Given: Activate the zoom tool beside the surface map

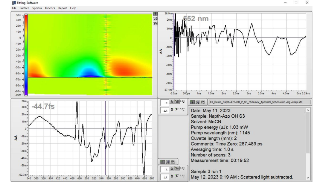Looking at the screenshot, I should pyautogui.click(x=155, y=19).
